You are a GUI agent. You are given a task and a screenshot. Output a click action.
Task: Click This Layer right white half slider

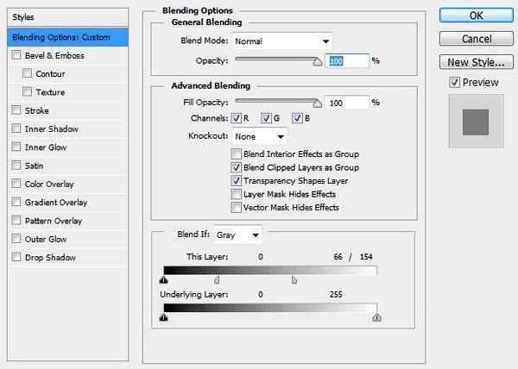(x=294, y=280)
